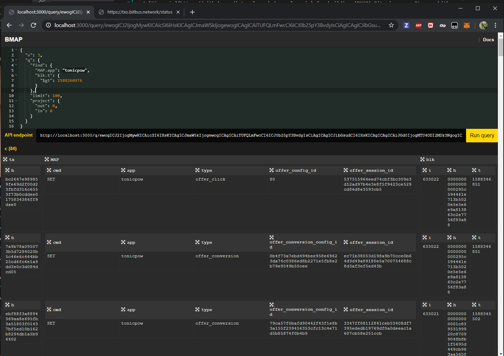Open the Chrome three-dot menu
Screen dimensions: 504x356
495,25
